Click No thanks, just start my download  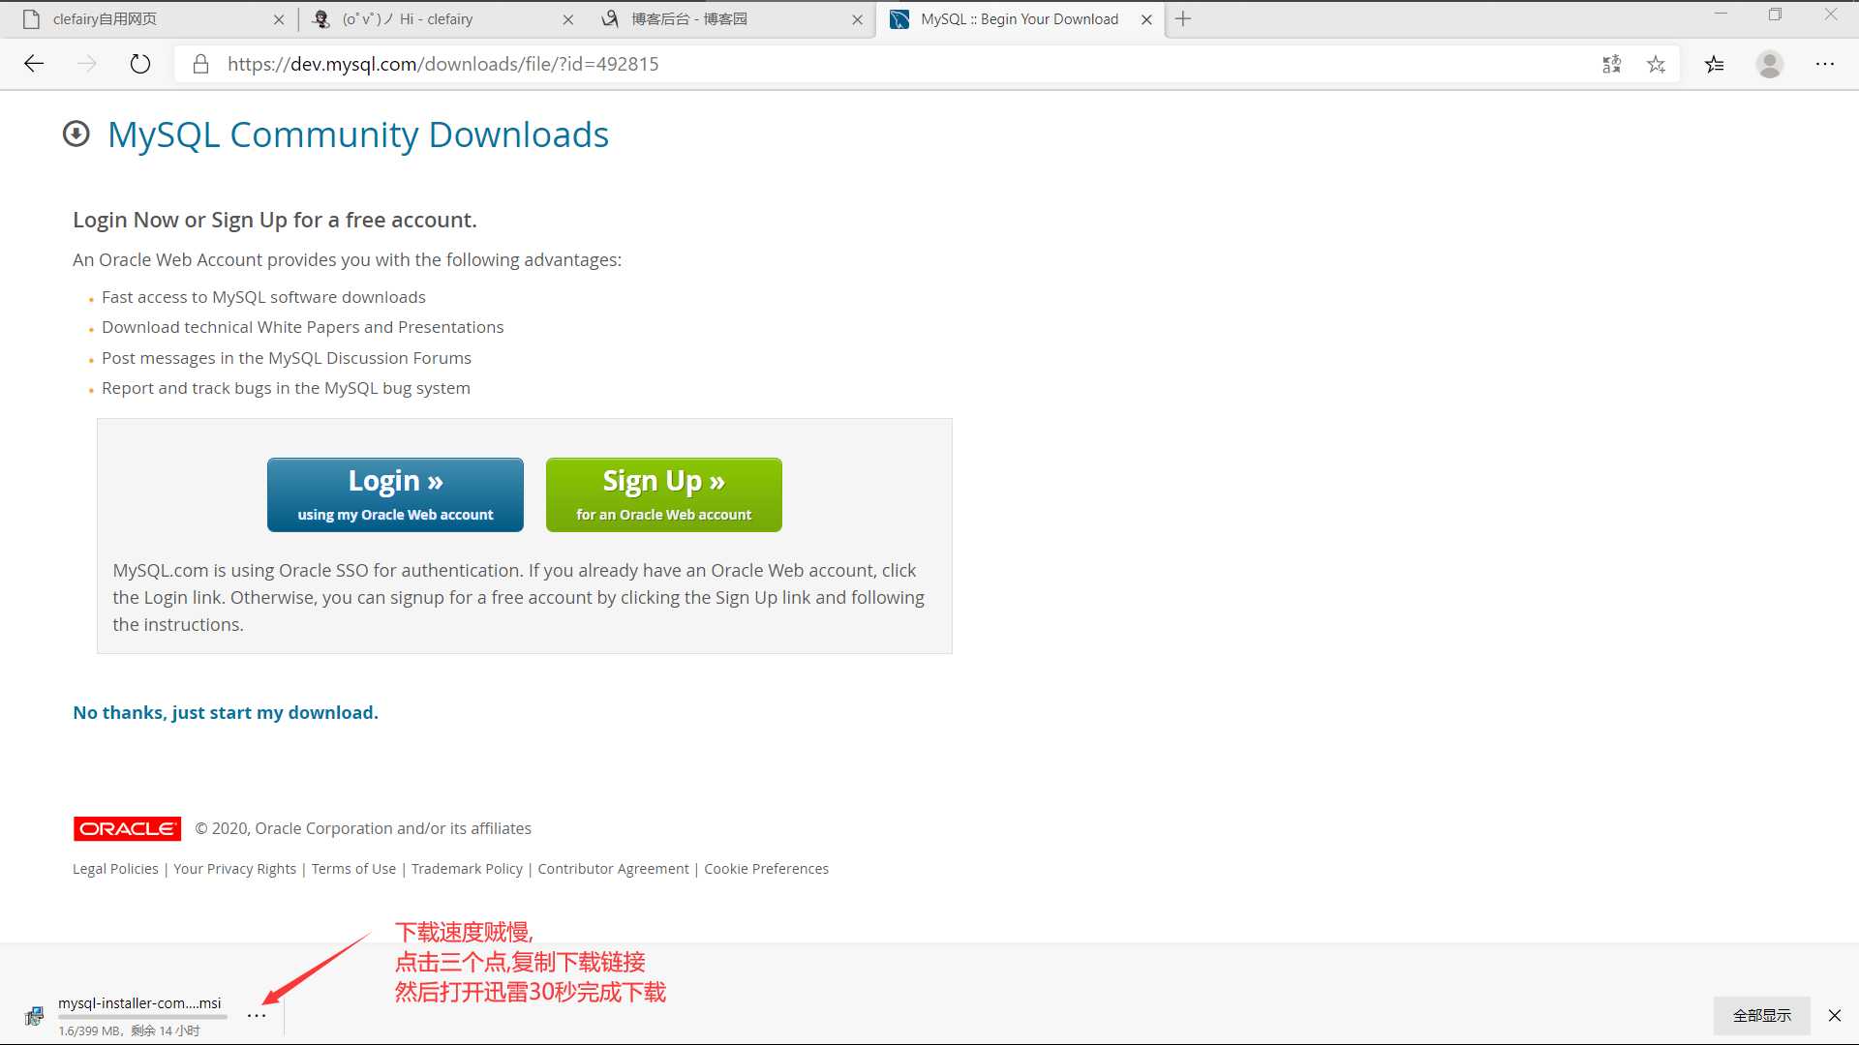point(225,713)
